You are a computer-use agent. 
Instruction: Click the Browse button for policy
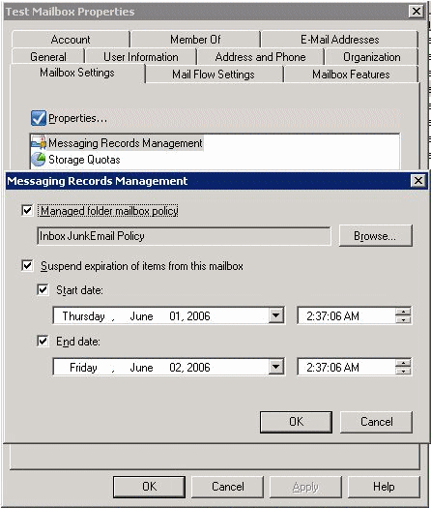(376, 235)
